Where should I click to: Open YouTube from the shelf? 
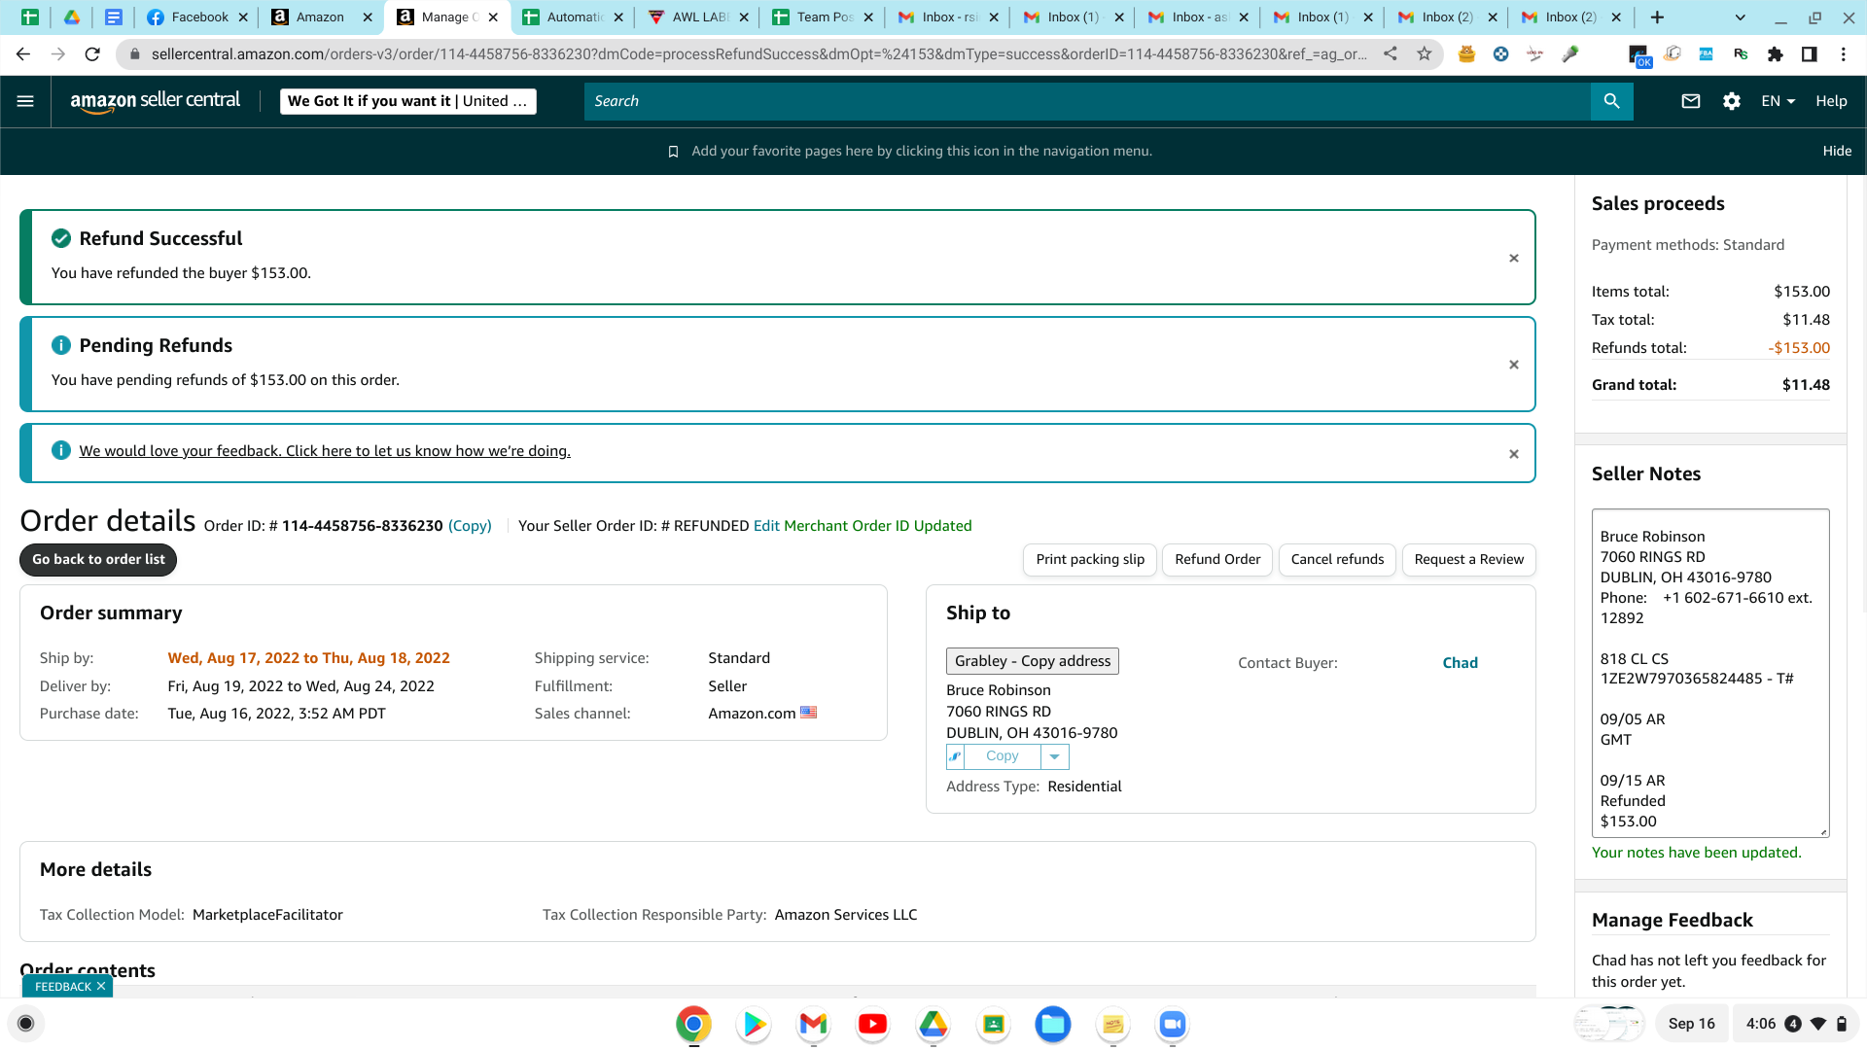873,1024
